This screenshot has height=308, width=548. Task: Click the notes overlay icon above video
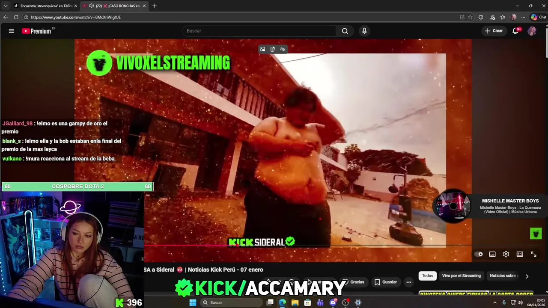[x=273, y=49]
